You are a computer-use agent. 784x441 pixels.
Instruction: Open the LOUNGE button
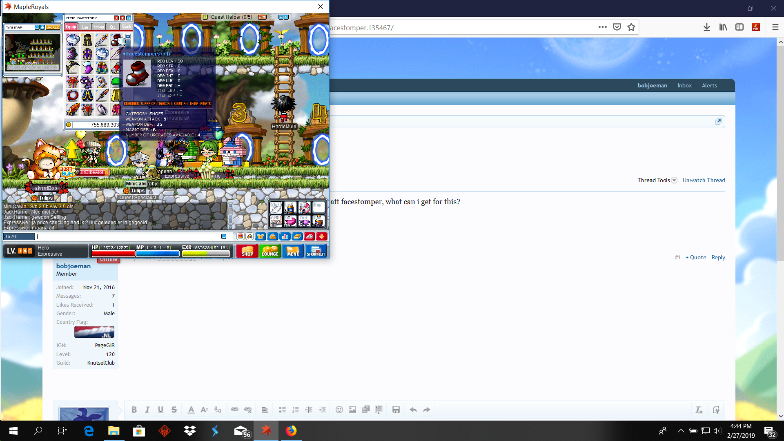(270, 251)
